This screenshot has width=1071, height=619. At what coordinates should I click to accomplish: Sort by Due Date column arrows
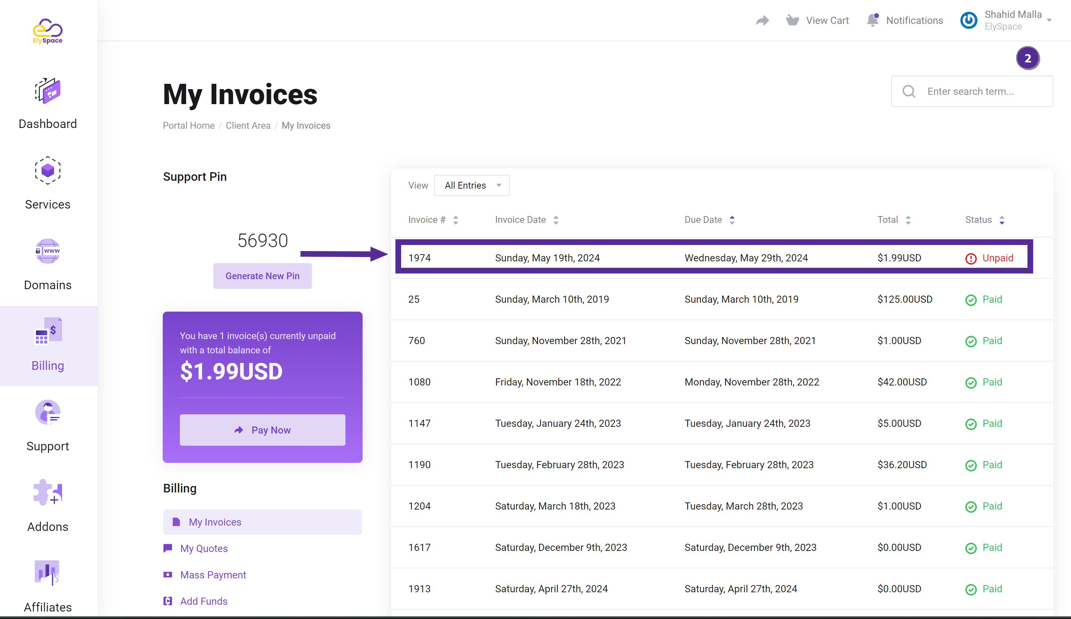[732, 220]
